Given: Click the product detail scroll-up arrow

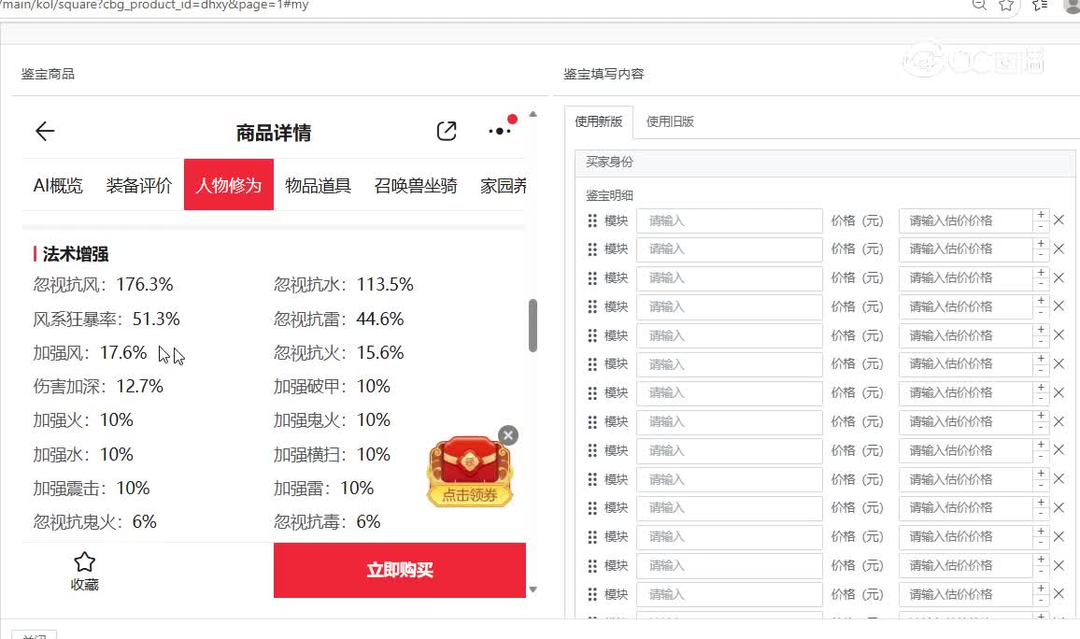Looking at the screenshot, I should 533,114.
